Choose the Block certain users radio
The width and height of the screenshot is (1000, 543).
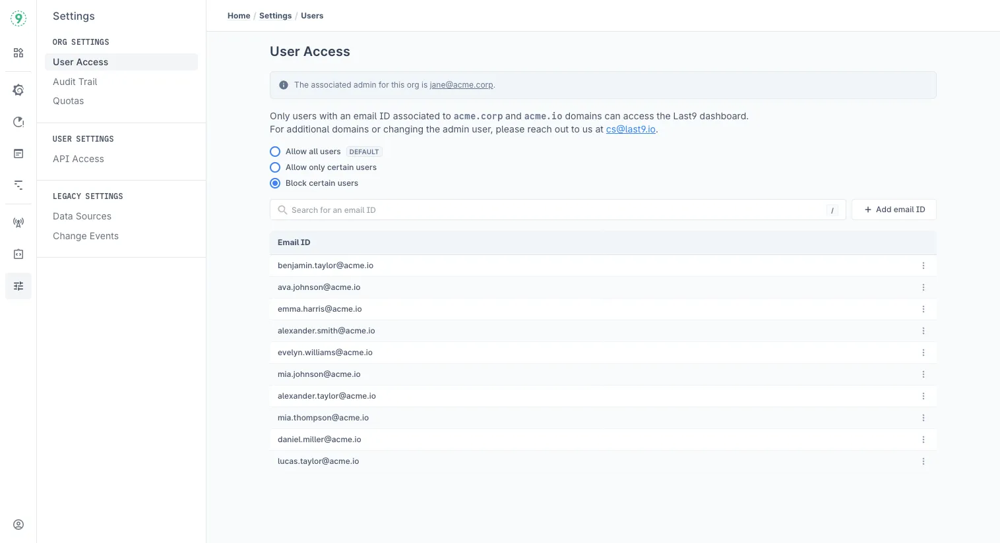tap(275, 183)
